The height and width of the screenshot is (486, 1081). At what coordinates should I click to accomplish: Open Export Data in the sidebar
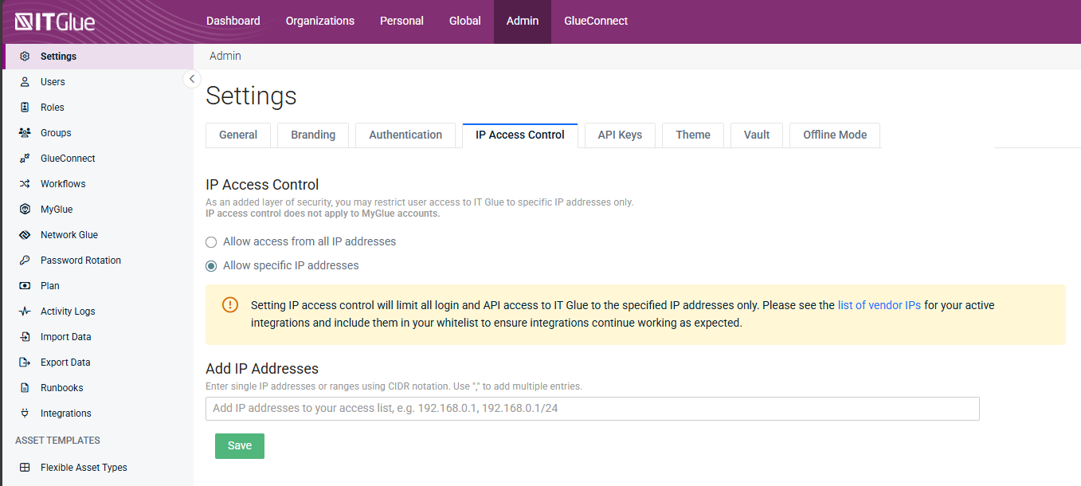point(65,363)
